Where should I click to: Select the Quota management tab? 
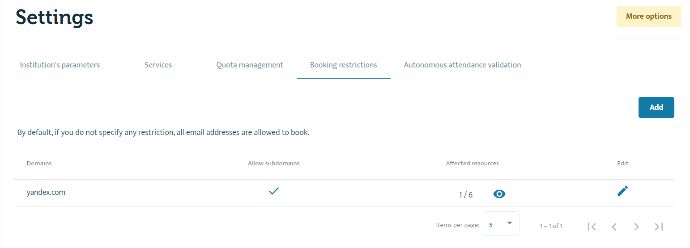[x=250, y=65]
